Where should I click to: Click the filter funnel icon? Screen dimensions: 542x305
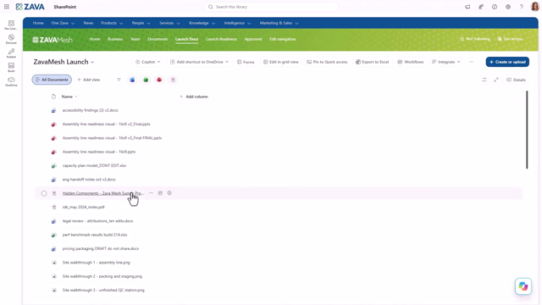coord(119,80)
